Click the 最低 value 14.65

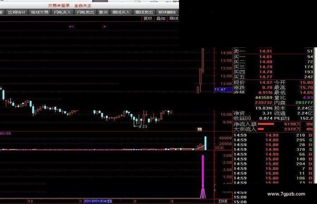pos(307,93)
